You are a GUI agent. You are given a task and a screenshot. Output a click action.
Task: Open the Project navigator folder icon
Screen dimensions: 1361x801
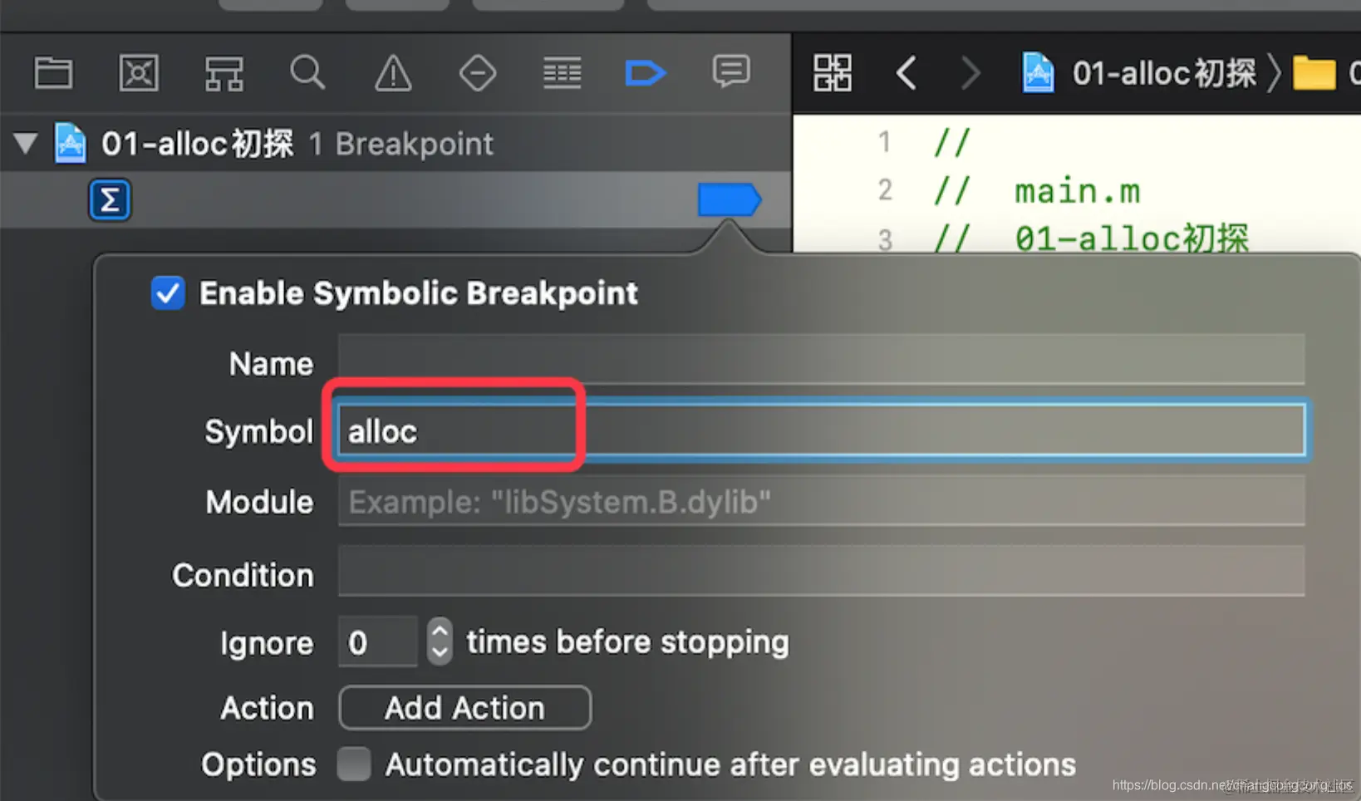(53, 73)
